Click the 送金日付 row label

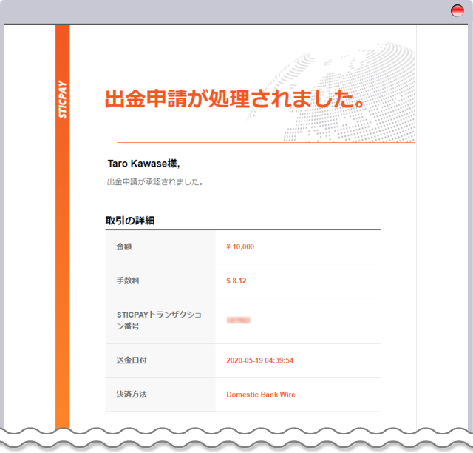[x=132, y=360]
